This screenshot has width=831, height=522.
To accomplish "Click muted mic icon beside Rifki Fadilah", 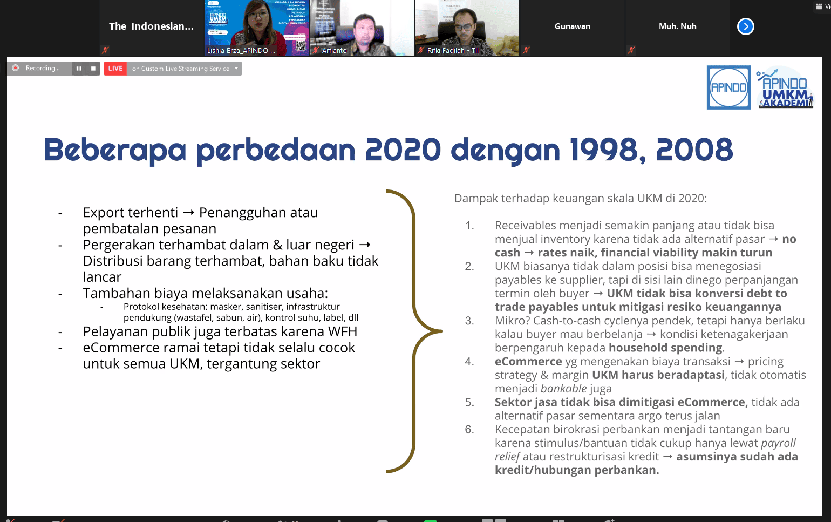I will [421, 51].
